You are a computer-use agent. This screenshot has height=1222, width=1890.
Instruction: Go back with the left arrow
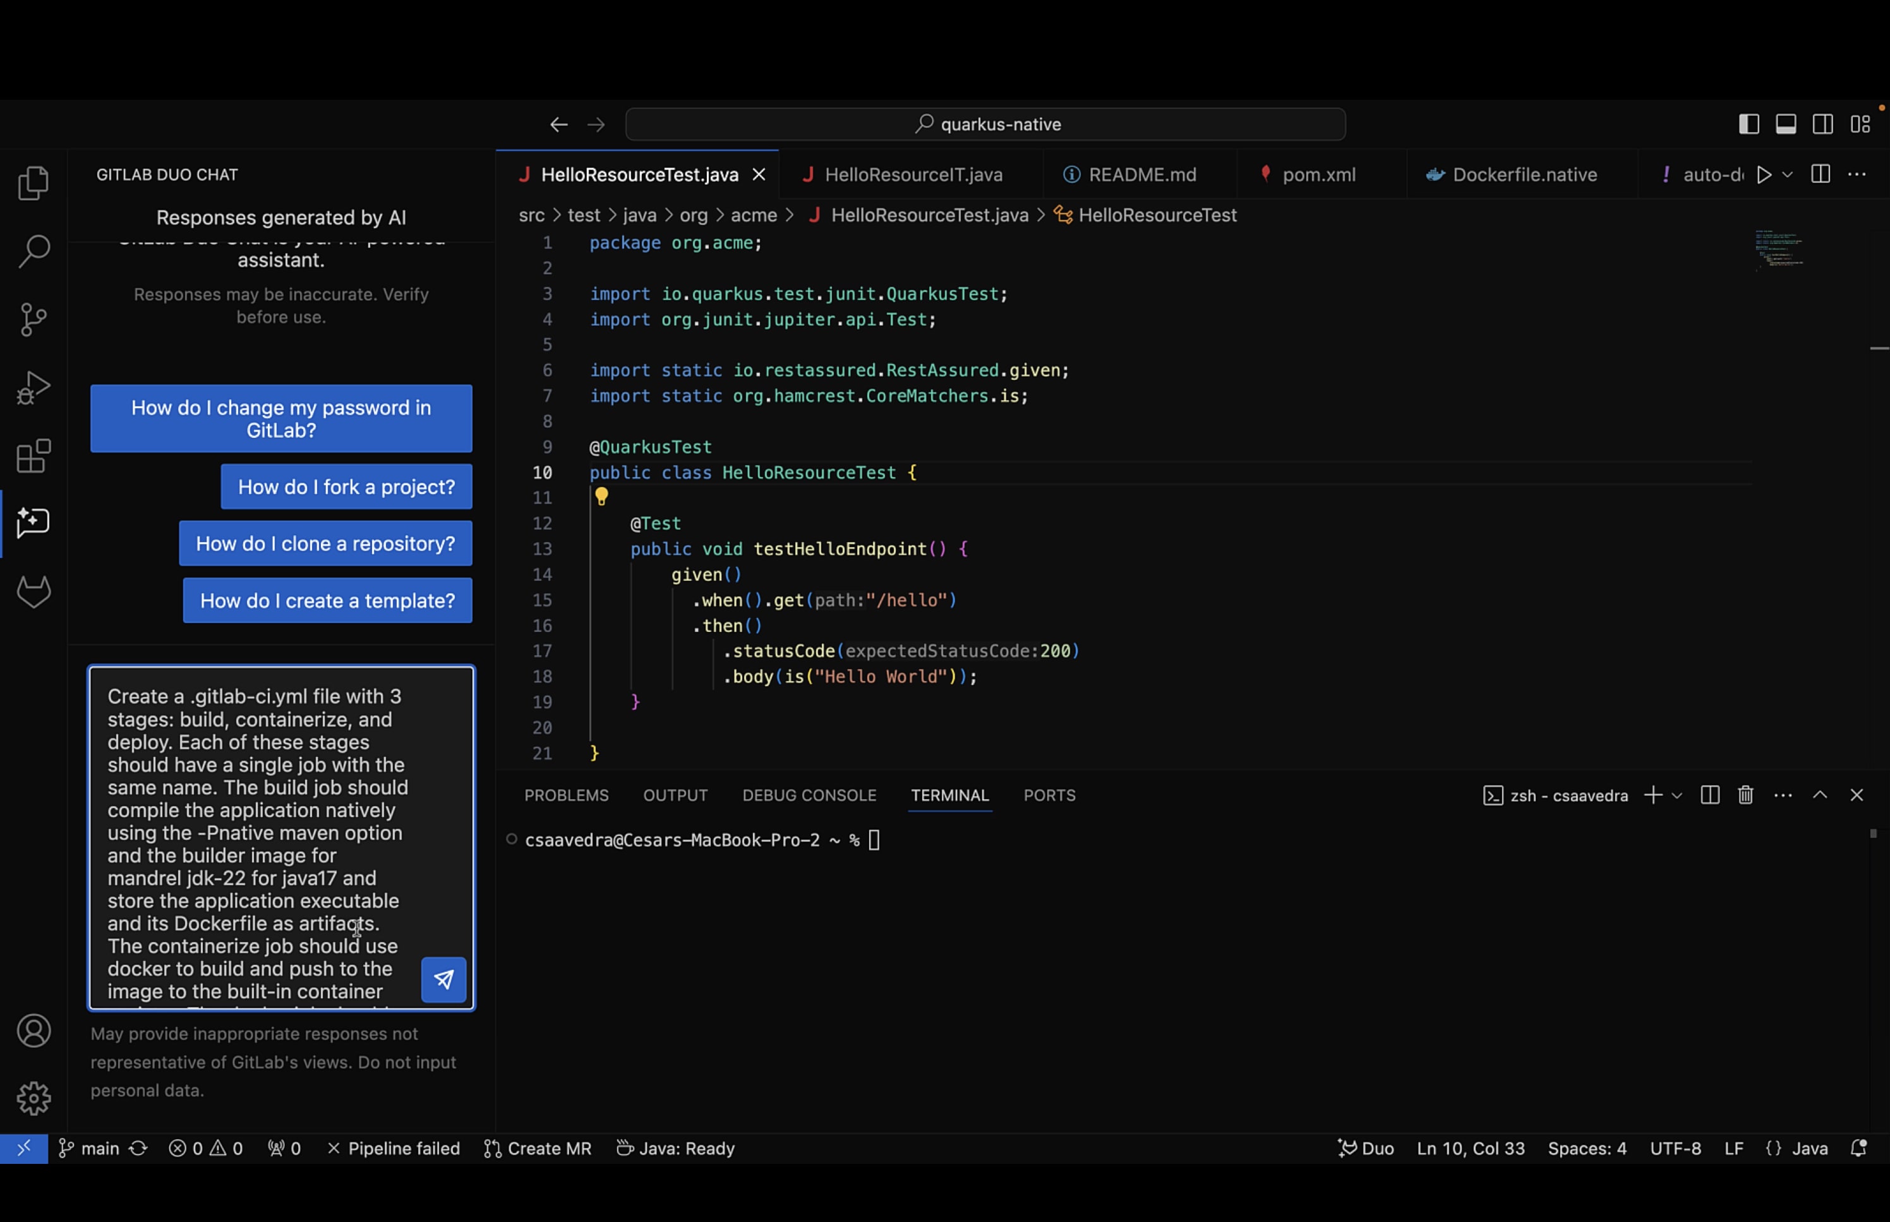(558, 124)
